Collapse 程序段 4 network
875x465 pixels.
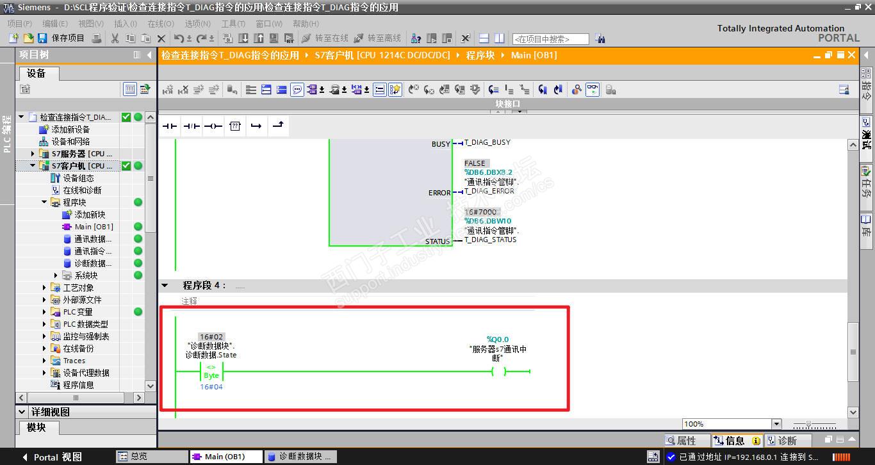[x=165, y=286]
